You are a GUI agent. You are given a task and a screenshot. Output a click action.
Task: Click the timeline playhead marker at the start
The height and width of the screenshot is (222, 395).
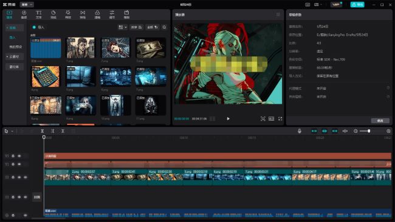click(x=44, y=137)
